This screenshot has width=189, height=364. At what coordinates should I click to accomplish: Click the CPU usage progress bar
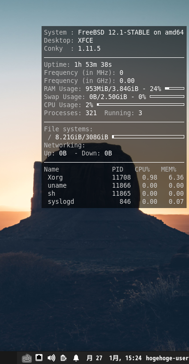click(141, 104)
